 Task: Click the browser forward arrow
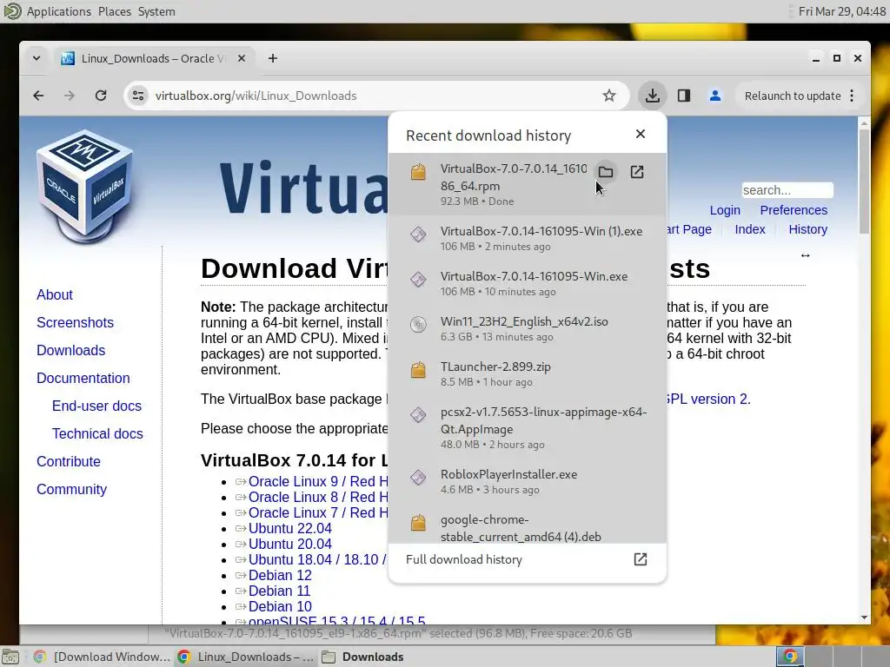tap(70, 96)
